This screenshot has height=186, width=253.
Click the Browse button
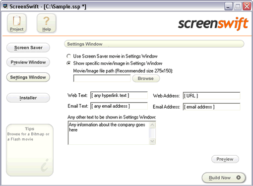(x=146, y=78)
